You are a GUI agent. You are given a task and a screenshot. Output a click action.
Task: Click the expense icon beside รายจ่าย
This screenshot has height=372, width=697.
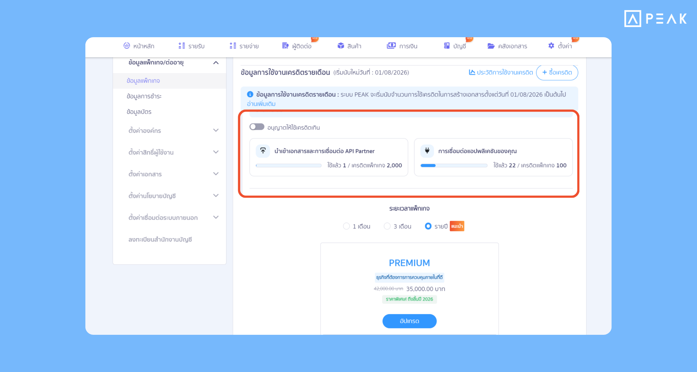233,46
